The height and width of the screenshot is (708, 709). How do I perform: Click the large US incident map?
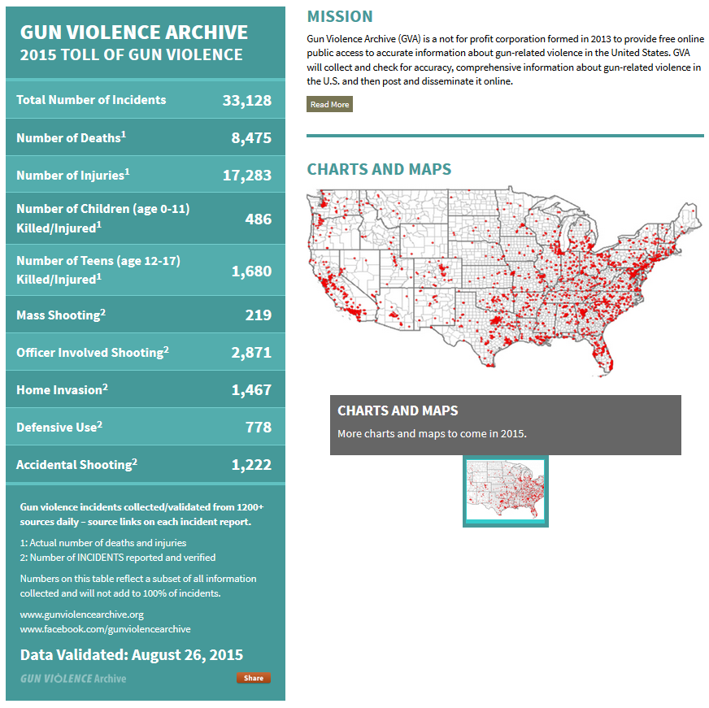[x=504, y=285]
